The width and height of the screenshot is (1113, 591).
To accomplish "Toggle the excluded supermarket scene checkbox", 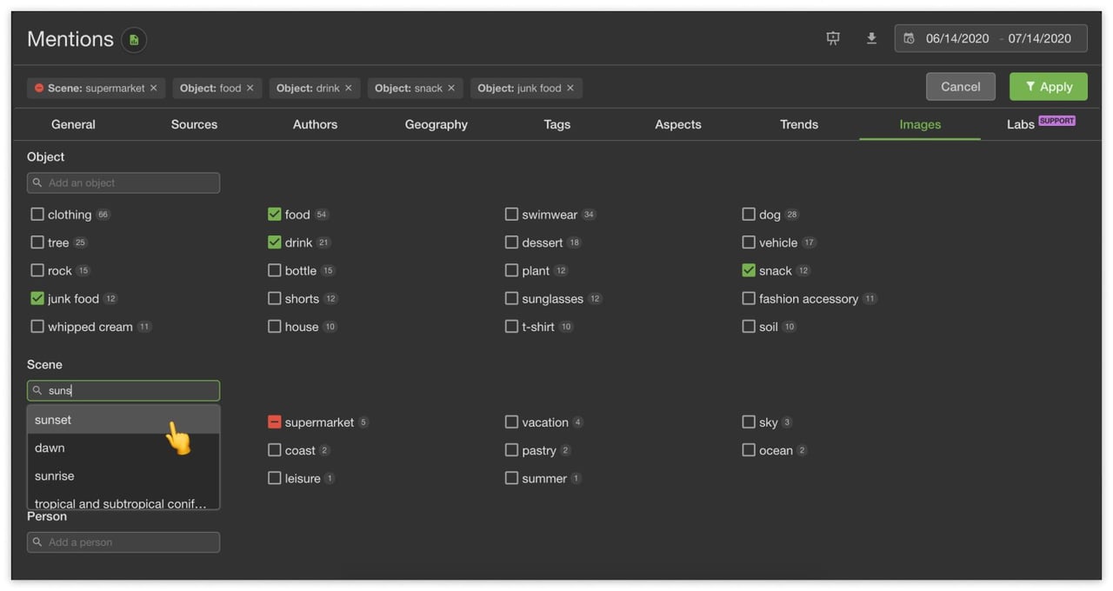I will [x=275, y=422].
